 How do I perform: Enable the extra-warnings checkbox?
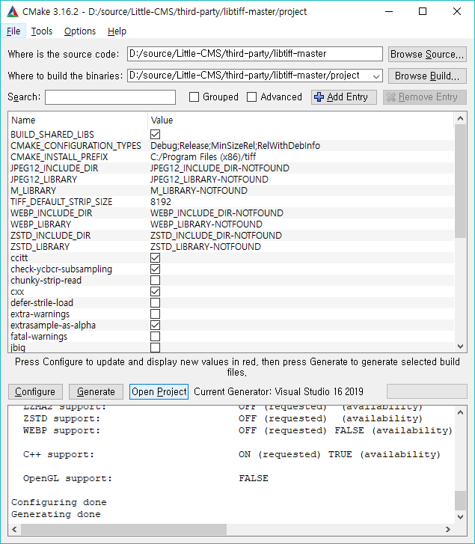tap(156, 314)
